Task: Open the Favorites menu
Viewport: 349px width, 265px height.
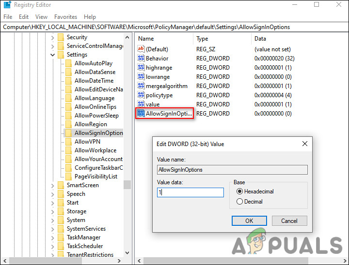Action: pos(65,17)
